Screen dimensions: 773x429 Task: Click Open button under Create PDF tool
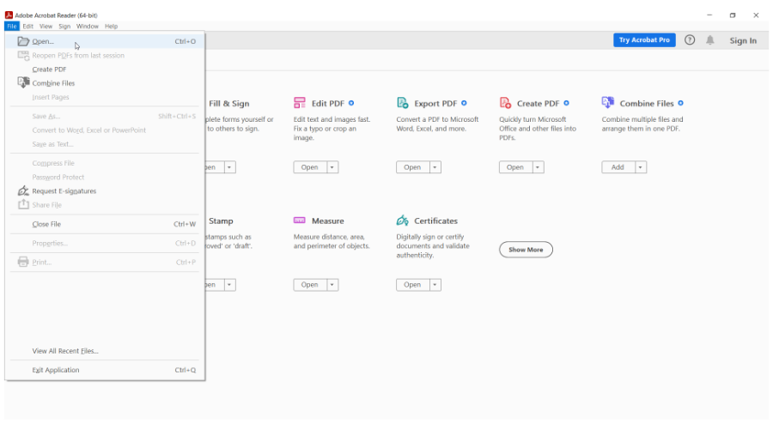click(x=515, y=167)
